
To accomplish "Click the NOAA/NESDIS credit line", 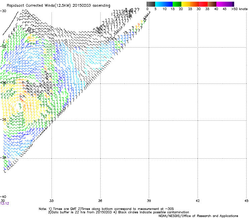I will pyautogui.click(x=198, y=216).
